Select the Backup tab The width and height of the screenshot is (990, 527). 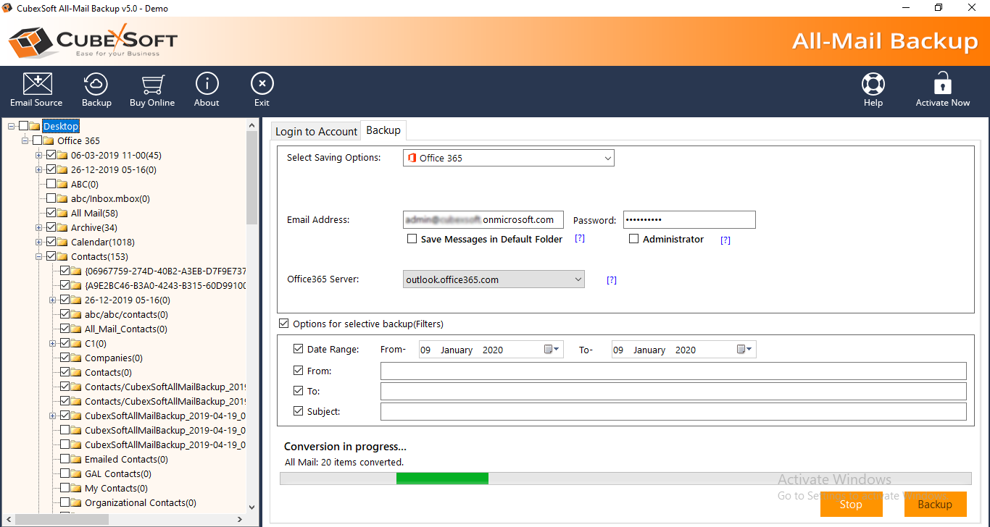coord(383,130)
